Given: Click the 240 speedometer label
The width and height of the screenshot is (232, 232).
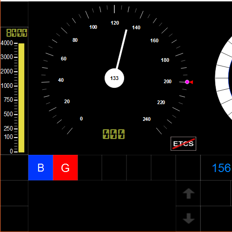Looking at the screenshot, I should point(146,119).
